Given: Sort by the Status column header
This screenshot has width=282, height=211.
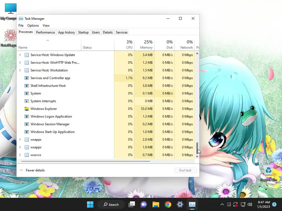Looking at the screenshot, I should [97, 45].
